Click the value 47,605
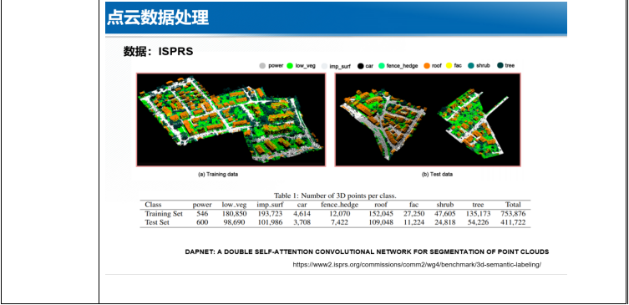 [x=445, y=214]
